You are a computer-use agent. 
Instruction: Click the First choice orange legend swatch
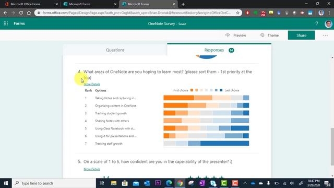point(192,90)
